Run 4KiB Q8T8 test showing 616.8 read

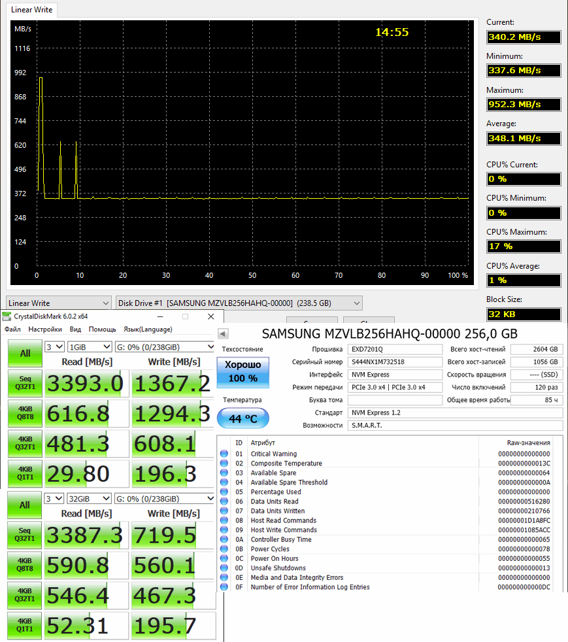25,413
